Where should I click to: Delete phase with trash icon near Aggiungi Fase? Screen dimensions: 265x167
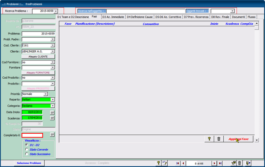point(219,139)
